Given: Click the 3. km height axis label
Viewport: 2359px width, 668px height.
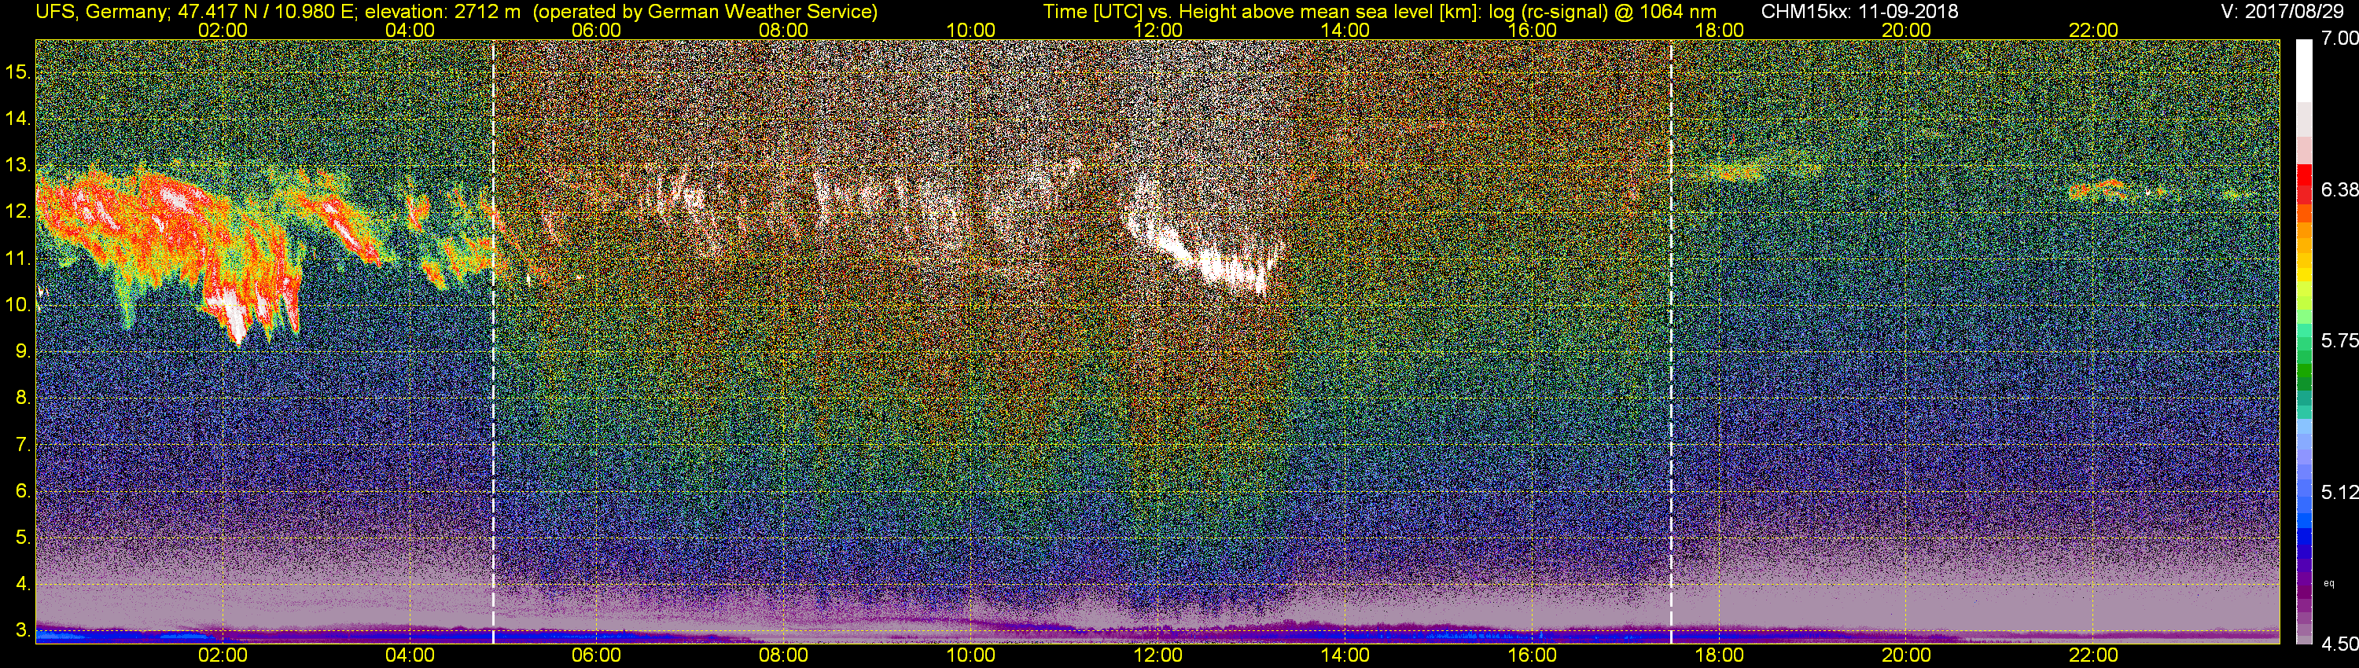Looking at the screenshot, I should click(23, 630).
